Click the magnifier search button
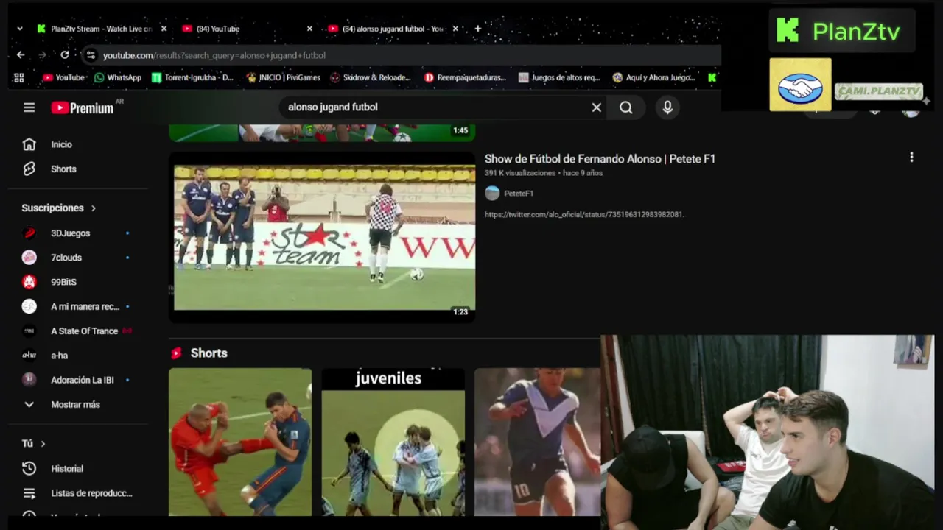The width and height of the screenshot is (943, 530). pos(626,107)
